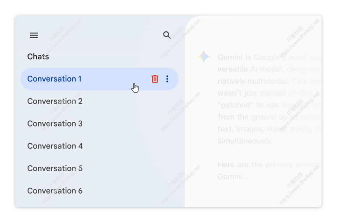Click the final "Gemini..." line of the response
The image size is (357, 219).
pos(233,176)
